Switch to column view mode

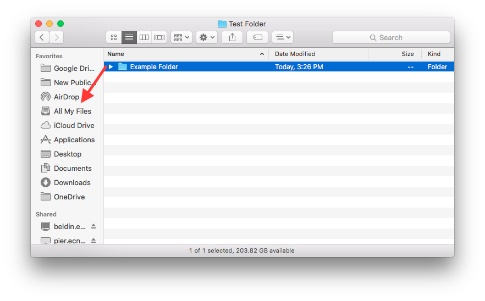pos(144,37)
